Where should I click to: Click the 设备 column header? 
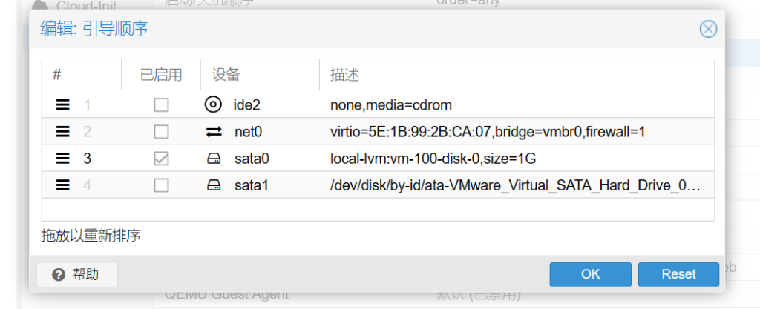(x=226, y=75)
